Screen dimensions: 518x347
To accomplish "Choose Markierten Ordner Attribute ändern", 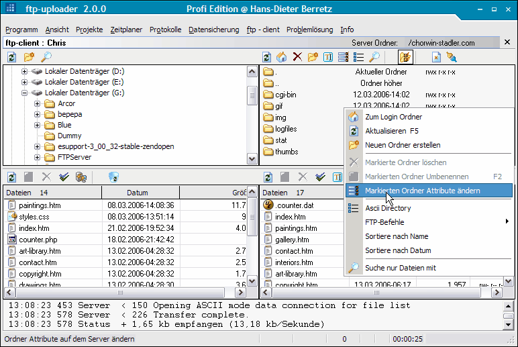I will pos(422,191).
